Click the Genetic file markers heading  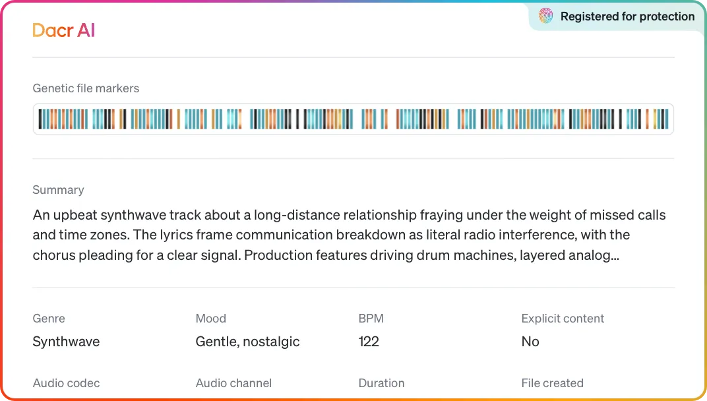click(x=86, y=88)
